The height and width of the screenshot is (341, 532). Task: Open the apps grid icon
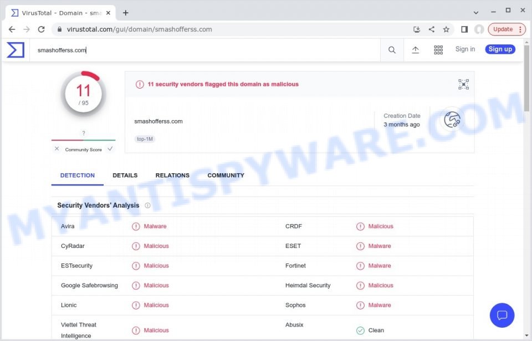pos(438,50)
